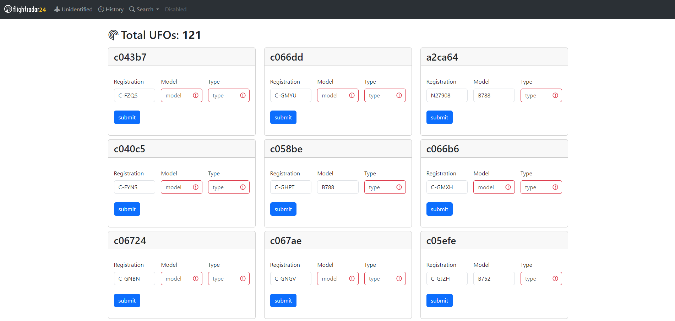This screenshot has height=321, width=675.
Task: Click Model field in c040c5 card
Action: tap(181, 187)
